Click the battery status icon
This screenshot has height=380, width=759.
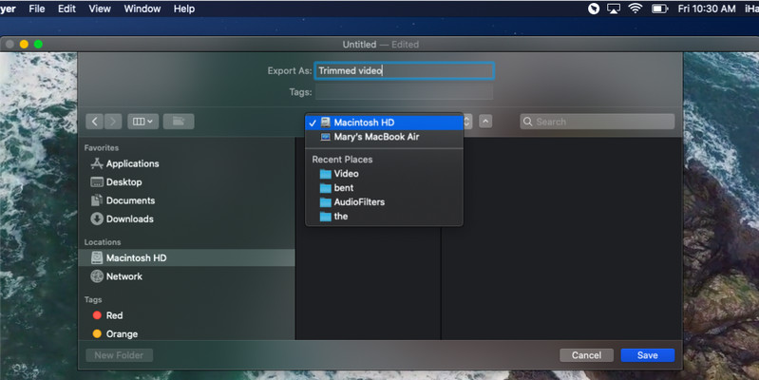click(x=659, y=9)
